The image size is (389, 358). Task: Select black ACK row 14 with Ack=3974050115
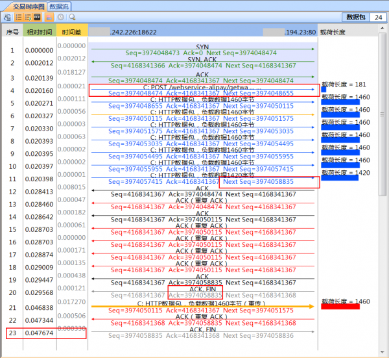203,216
